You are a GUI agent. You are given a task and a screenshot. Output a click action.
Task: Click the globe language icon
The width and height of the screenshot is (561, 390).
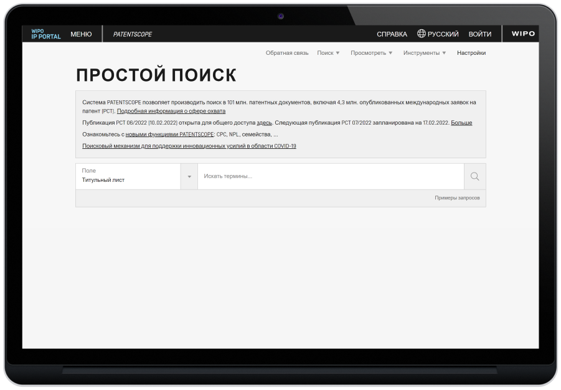pyautogui.click(x=422, y=34)
